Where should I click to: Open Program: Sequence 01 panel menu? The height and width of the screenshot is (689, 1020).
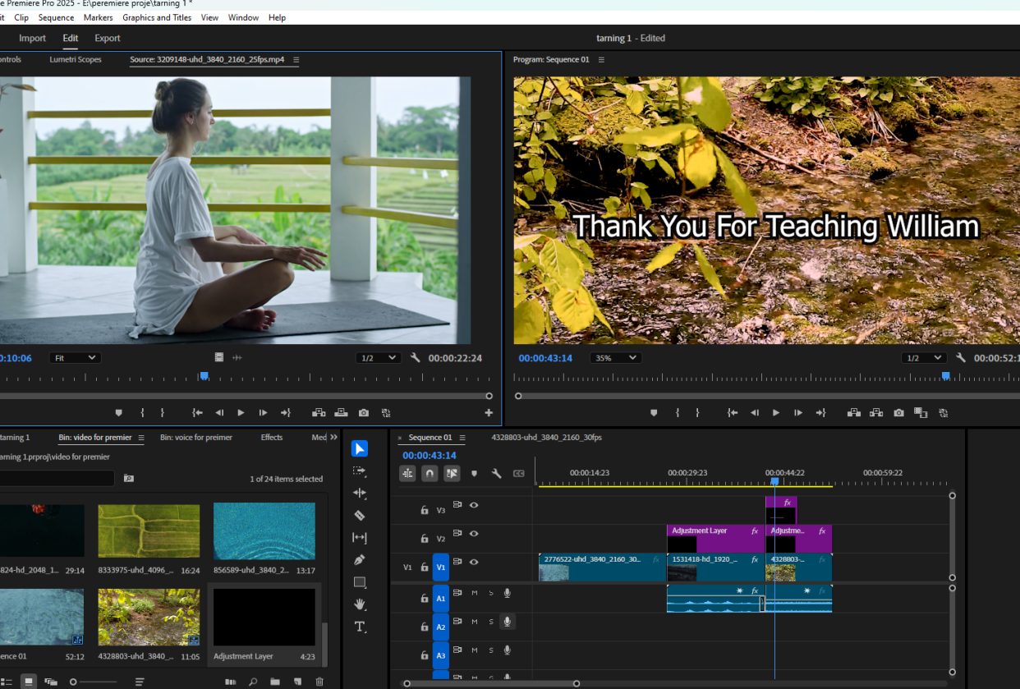tap(601, 60)
